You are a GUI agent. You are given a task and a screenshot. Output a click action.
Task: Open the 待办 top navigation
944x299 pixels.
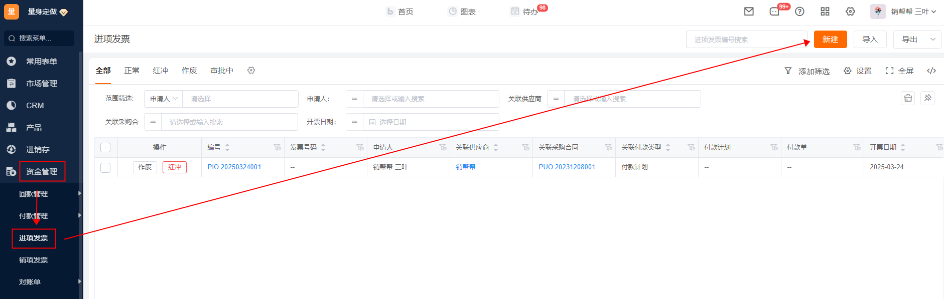tap(524, 12)
